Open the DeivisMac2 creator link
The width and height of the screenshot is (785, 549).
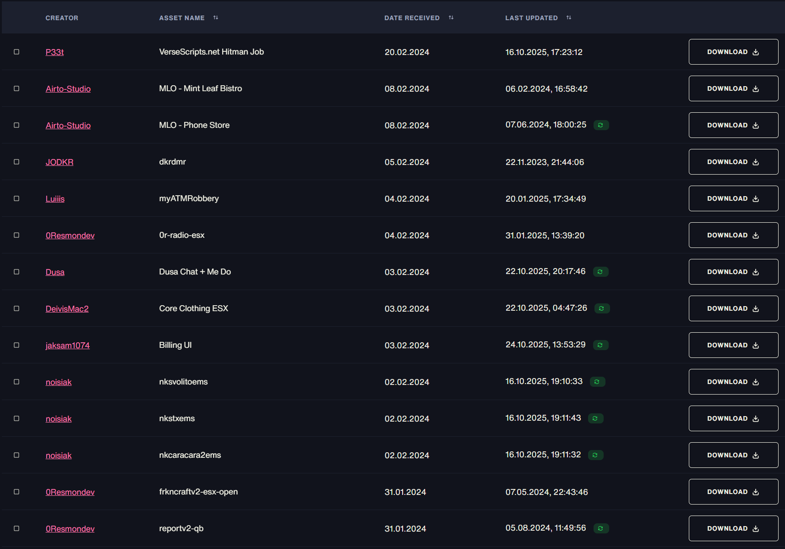click(67, 309)
